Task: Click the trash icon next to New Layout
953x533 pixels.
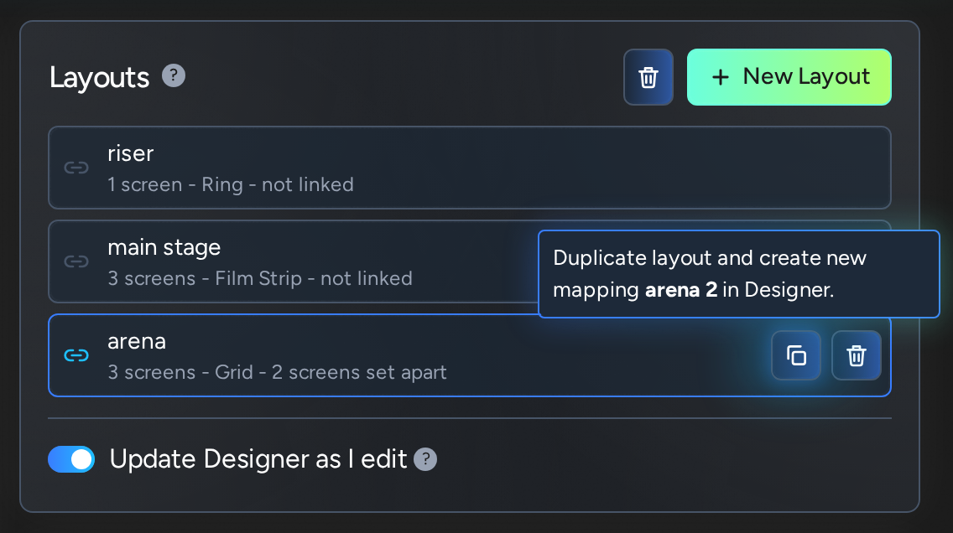Action: click(648, 77)
